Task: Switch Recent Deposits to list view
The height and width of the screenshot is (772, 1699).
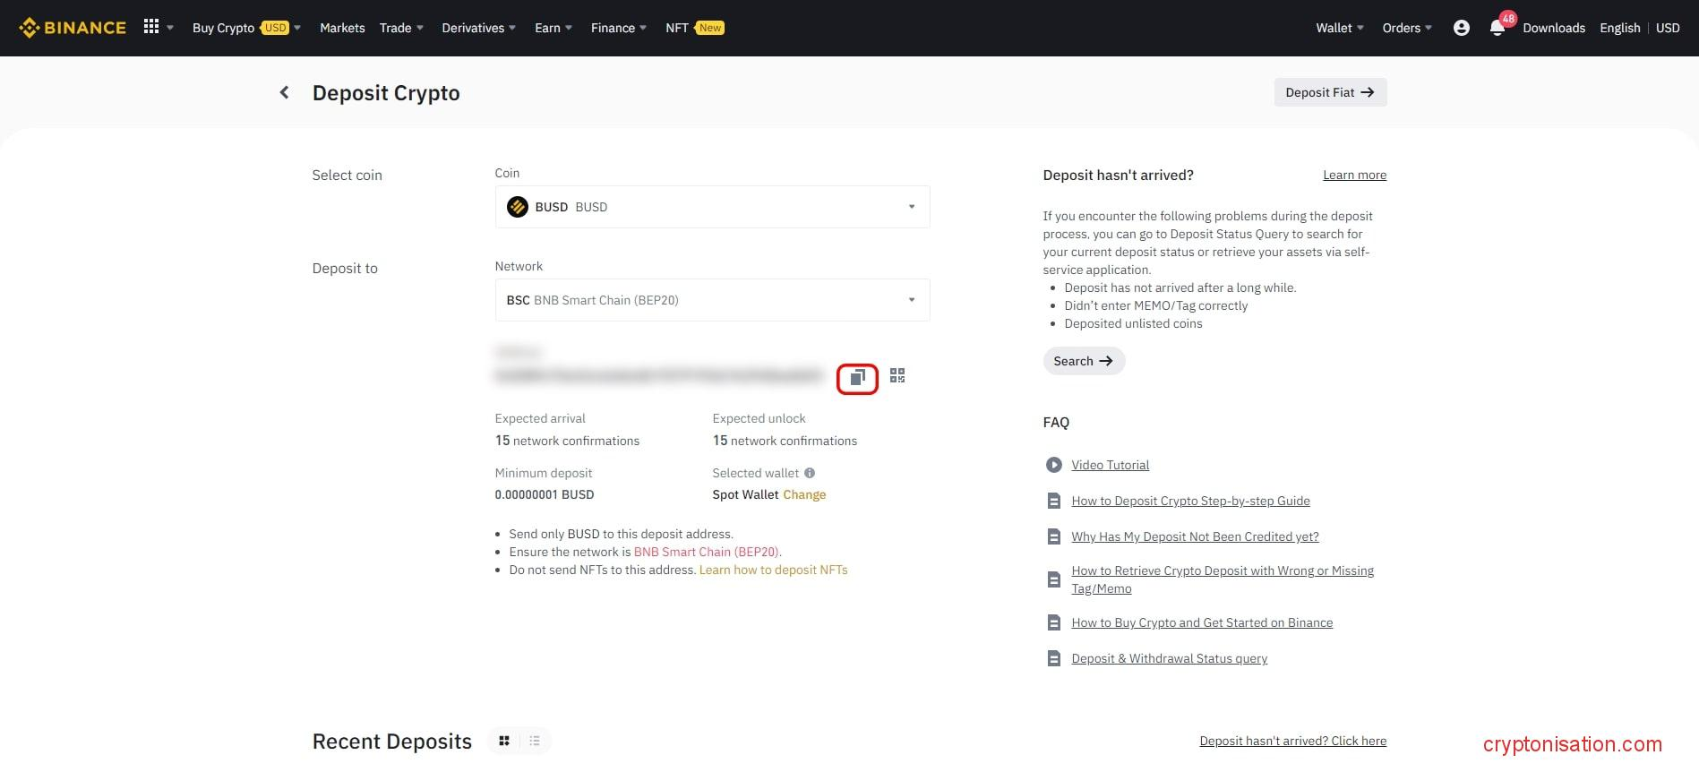Action: (x=535, y=741)
